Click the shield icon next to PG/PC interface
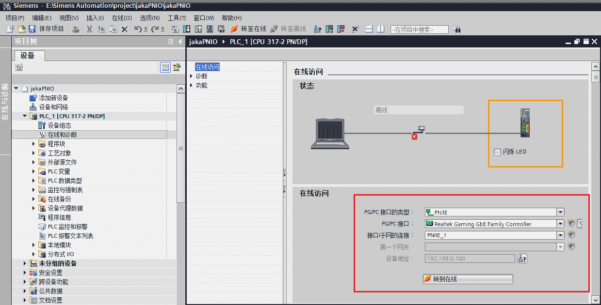The image size is (601, 305). click(572, 224)
